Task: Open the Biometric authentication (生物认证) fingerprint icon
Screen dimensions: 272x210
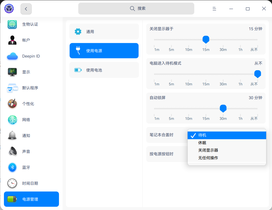Action: (12, 24)
